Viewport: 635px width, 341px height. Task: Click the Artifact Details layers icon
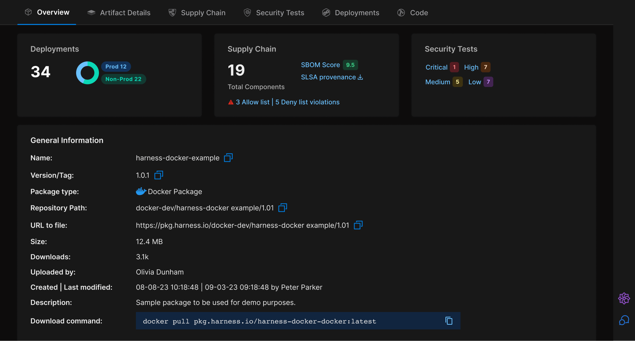point(91,13)
